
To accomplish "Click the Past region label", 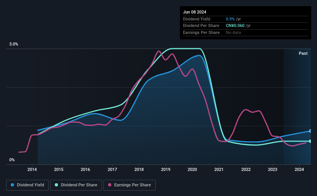I will click(x=303, y=53).
